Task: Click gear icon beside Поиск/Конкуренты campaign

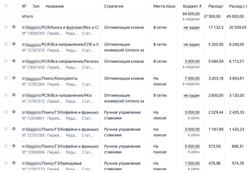Action: [x=14, y=78]
